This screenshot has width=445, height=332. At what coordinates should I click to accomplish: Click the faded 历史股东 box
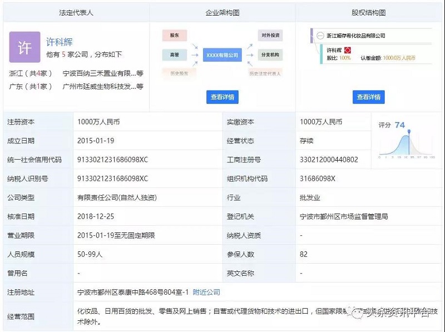175,73
